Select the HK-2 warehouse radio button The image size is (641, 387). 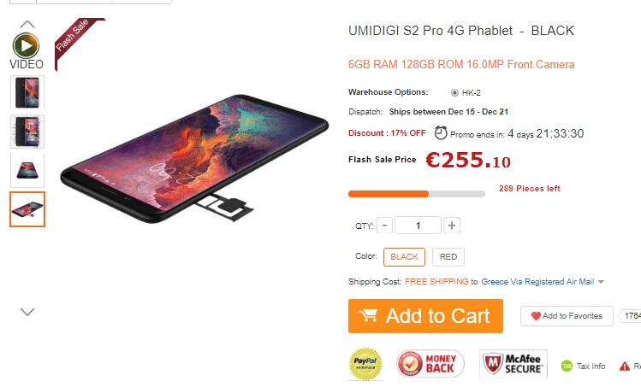454,92
